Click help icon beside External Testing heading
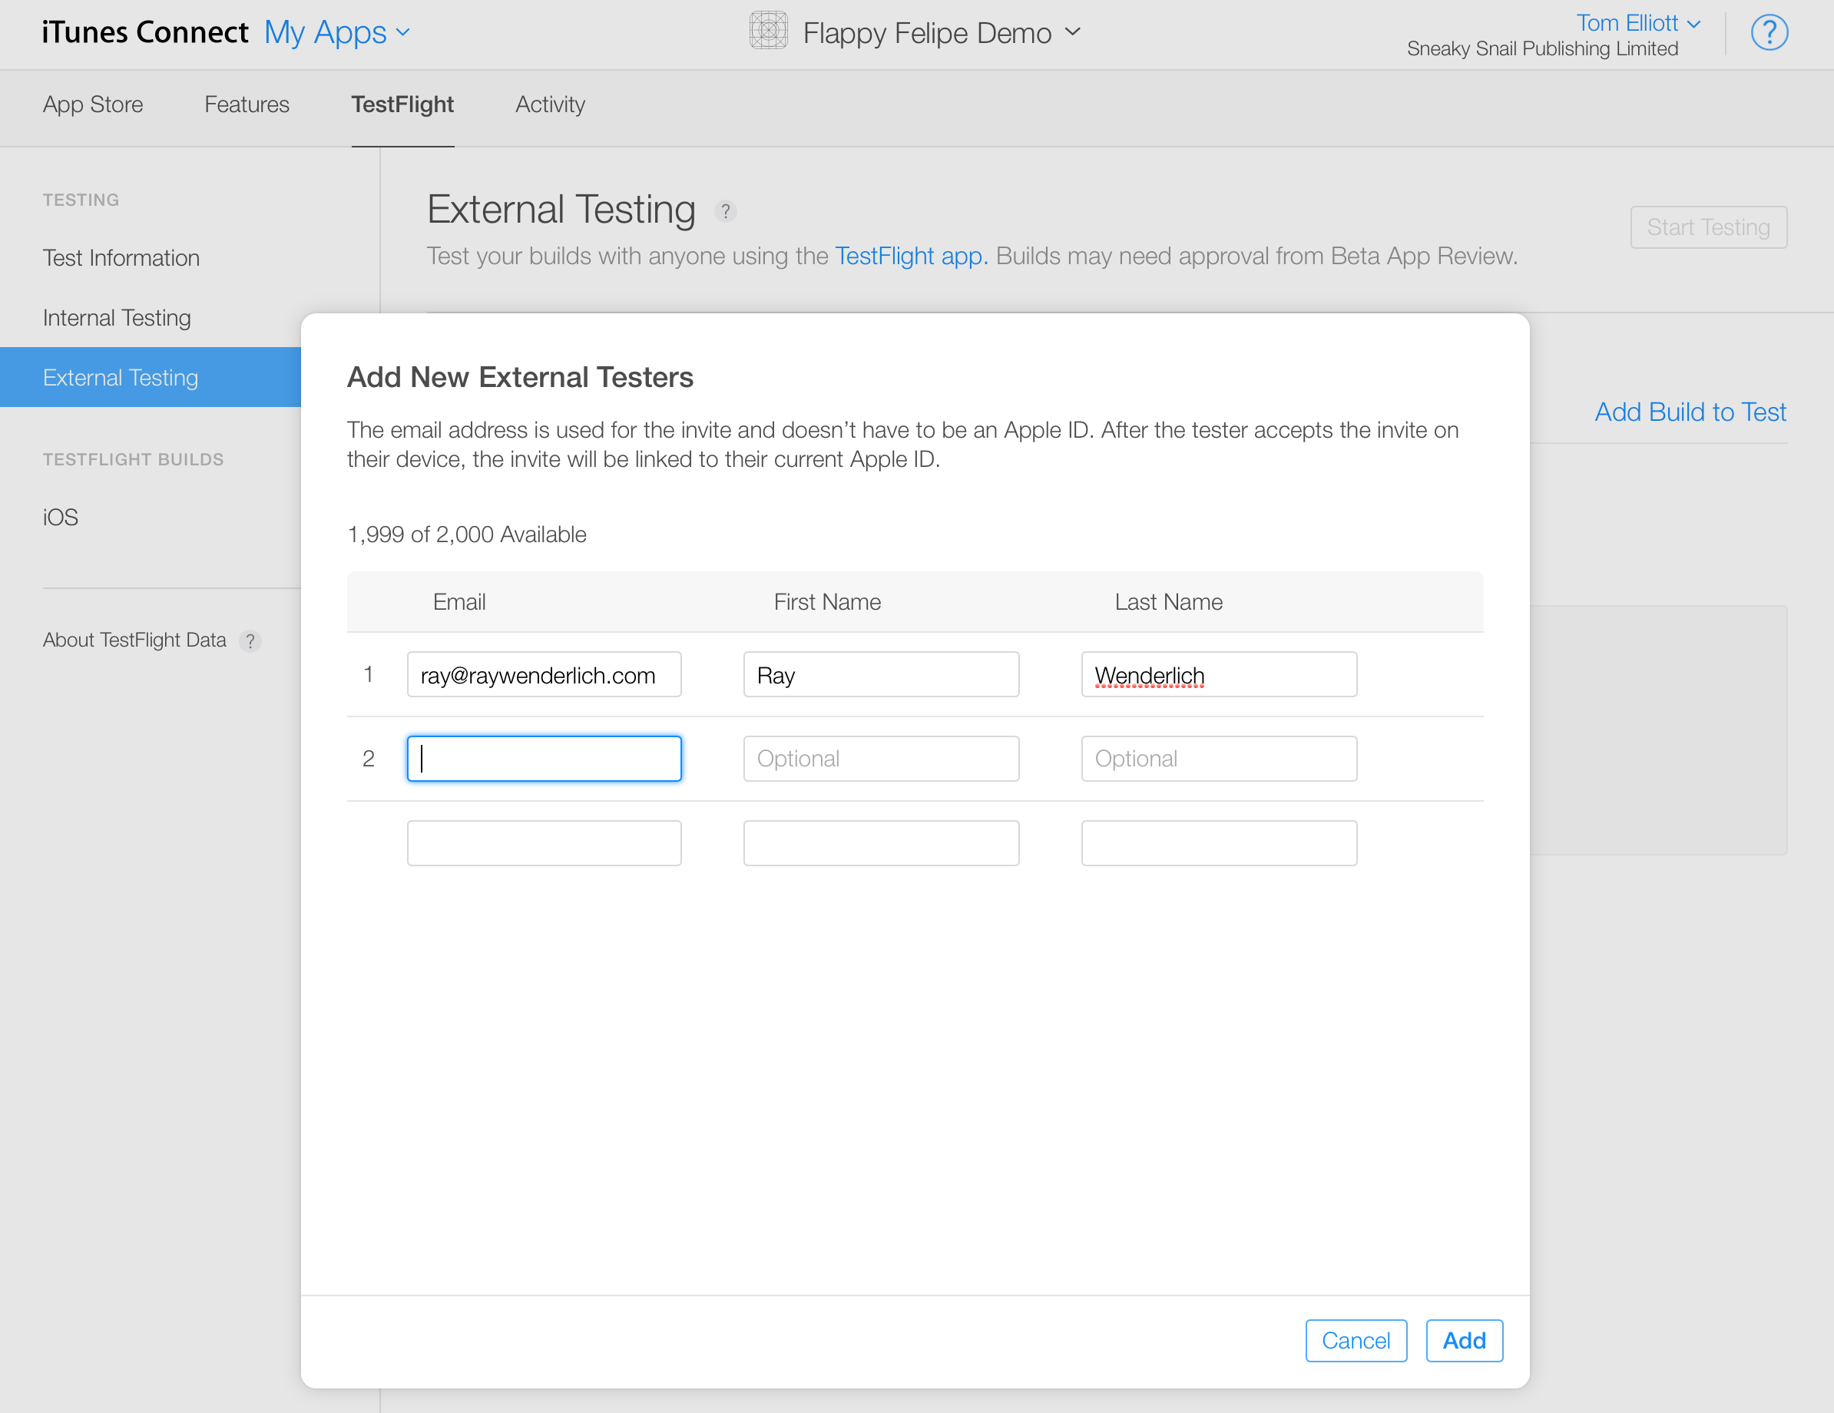 pos(726,212)
